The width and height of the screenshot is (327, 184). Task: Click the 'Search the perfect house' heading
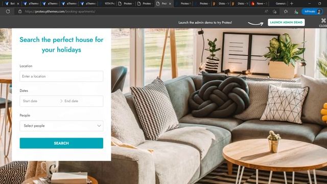point(61,44)
